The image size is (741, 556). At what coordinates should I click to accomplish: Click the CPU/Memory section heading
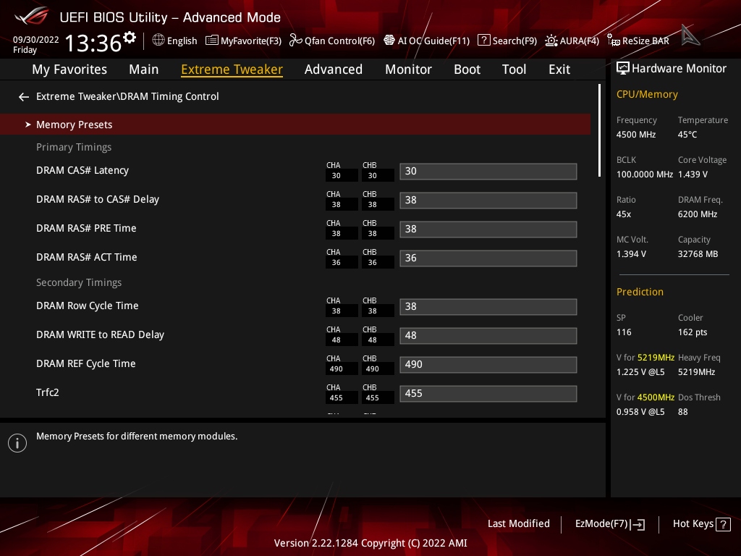click(x=647, y=95)
